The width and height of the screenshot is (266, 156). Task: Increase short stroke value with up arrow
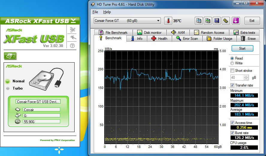click(x=246, y=76)
